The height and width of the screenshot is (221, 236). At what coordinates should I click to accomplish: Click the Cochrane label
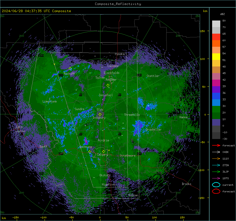[x=86, y=147]
